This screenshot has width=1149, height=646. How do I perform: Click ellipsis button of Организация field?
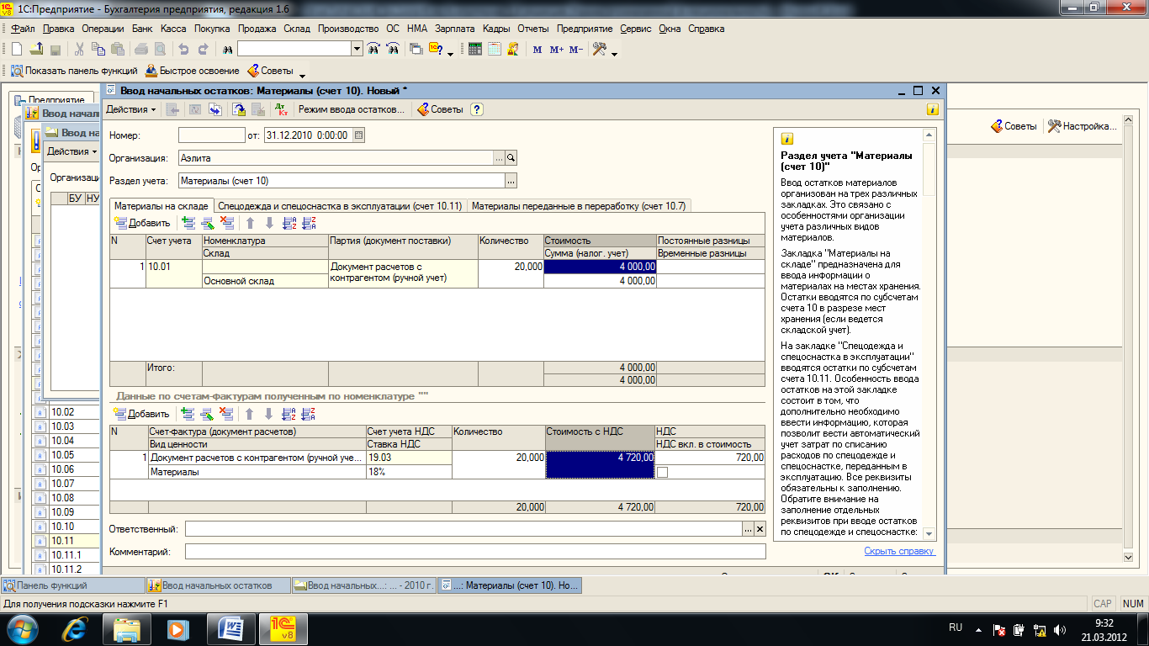(x=498, y=158)
